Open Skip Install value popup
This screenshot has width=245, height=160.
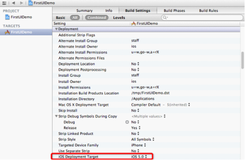(x=135, y=110)
